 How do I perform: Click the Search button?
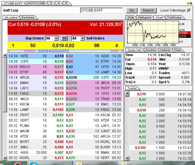(x=148, y=10)
